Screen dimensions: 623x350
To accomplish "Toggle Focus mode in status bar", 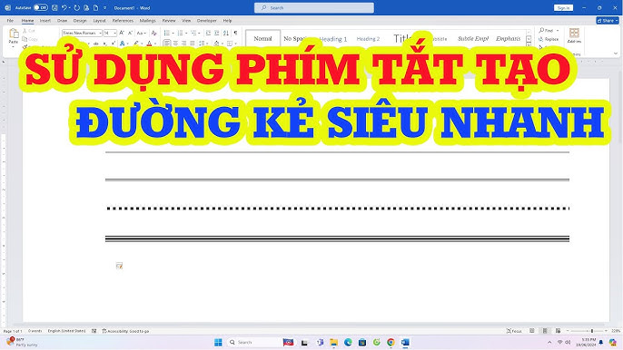I will 514,331.
